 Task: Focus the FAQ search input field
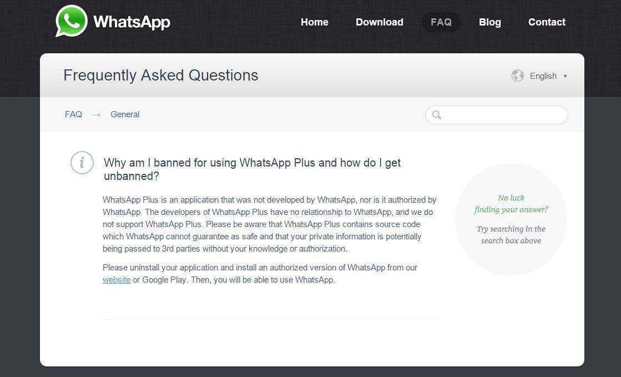pyautogui.click(x=497, y=114)
